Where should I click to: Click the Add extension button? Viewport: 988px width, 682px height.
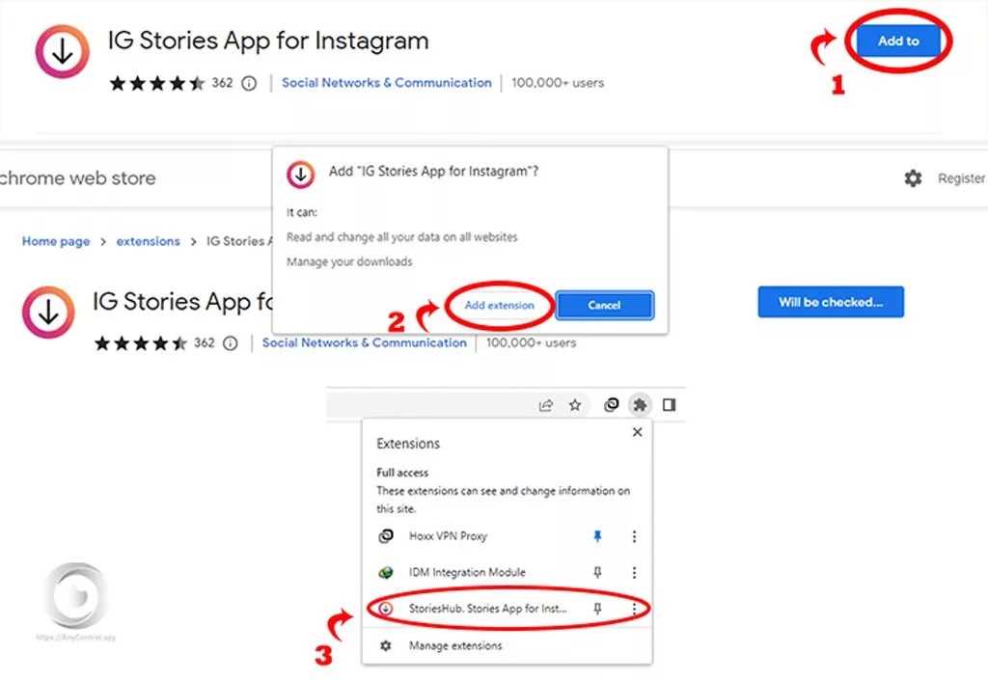coord(499,305)
